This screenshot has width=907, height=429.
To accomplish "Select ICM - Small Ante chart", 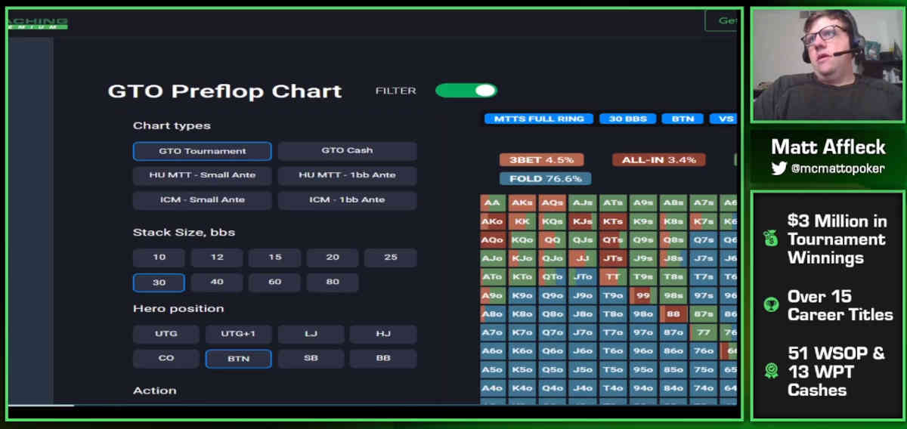I will pyautogui.click(x=202, y=200).
